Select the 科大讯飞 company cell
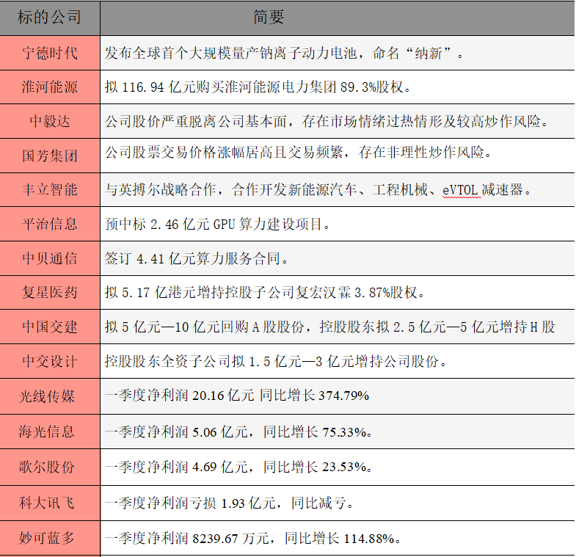The height and width of the screenshot is (557, 576). click(50, 503)
